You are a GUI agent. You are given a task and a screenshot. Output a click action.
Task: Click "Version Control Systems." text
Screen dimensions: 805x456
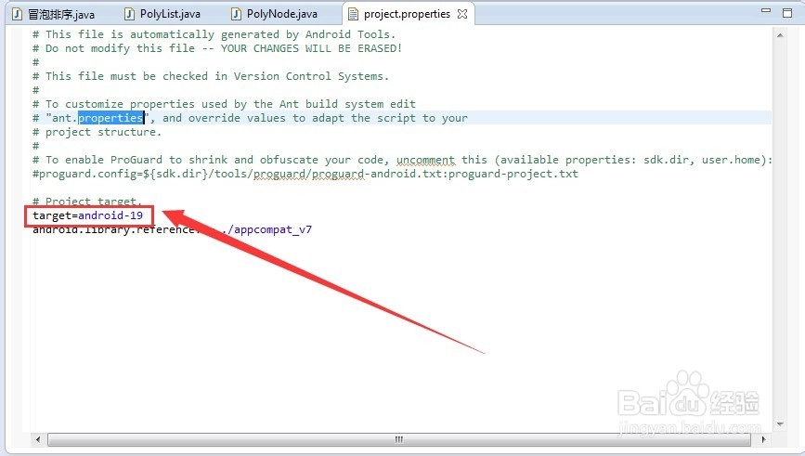[312, 76]
